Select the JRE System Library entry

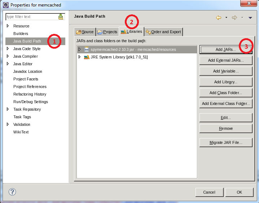click(x=119, y=57)
